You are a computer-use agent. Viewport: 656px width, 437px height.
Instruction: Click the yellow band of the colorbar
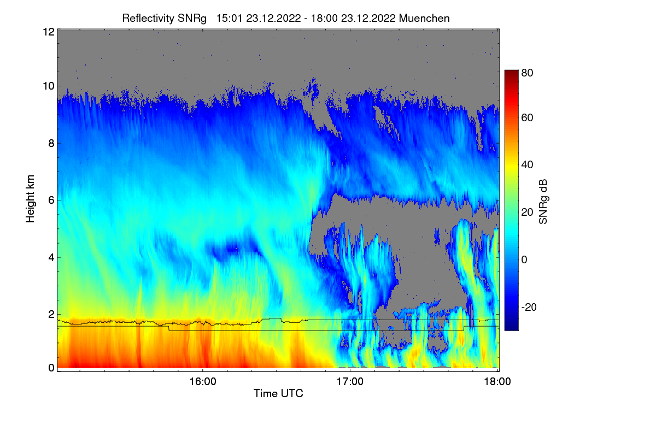tap(511, 164)
